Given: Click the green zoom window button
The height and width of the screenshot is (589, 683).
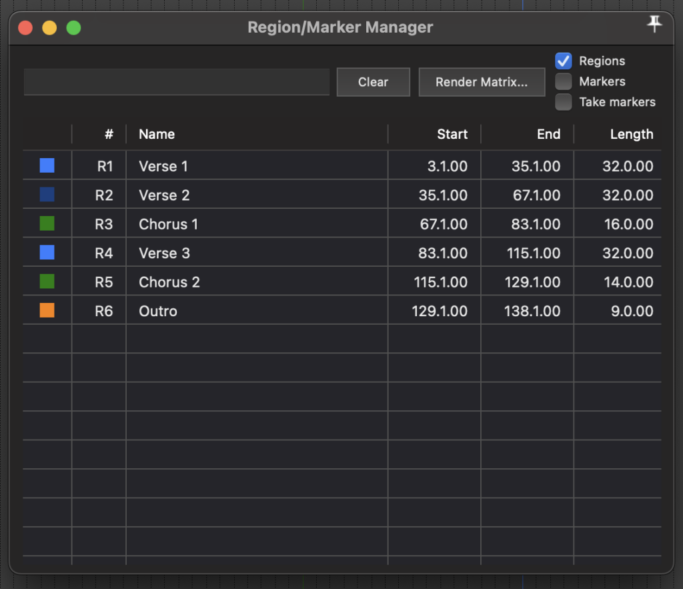Looking at the screenshot, I should pos(73,28).
